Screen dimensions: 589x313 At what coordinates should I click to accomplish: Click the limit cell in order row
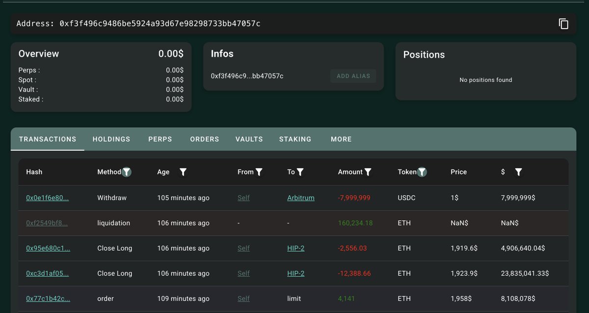pyautogui.click(x=294, y=298)
